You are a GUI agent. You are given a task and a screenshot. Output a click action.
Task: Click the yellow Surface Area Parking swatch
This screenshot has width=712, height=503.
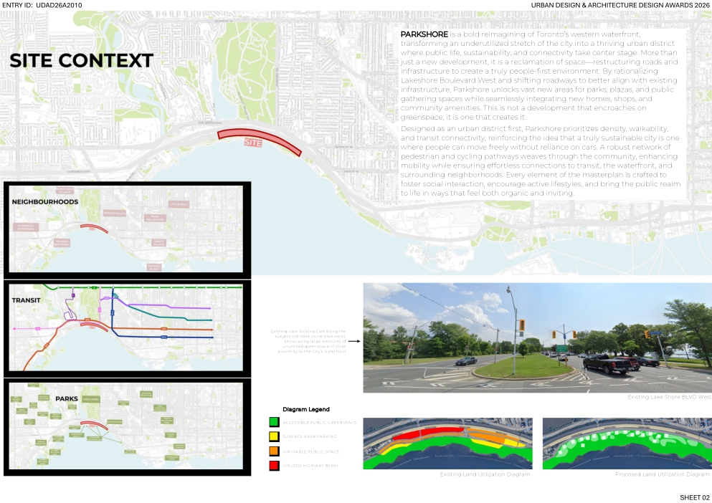[x=273, y=436]
